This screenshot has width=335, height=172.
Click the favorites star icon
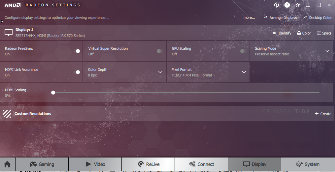pyautogui.click(x=298, y=5)
